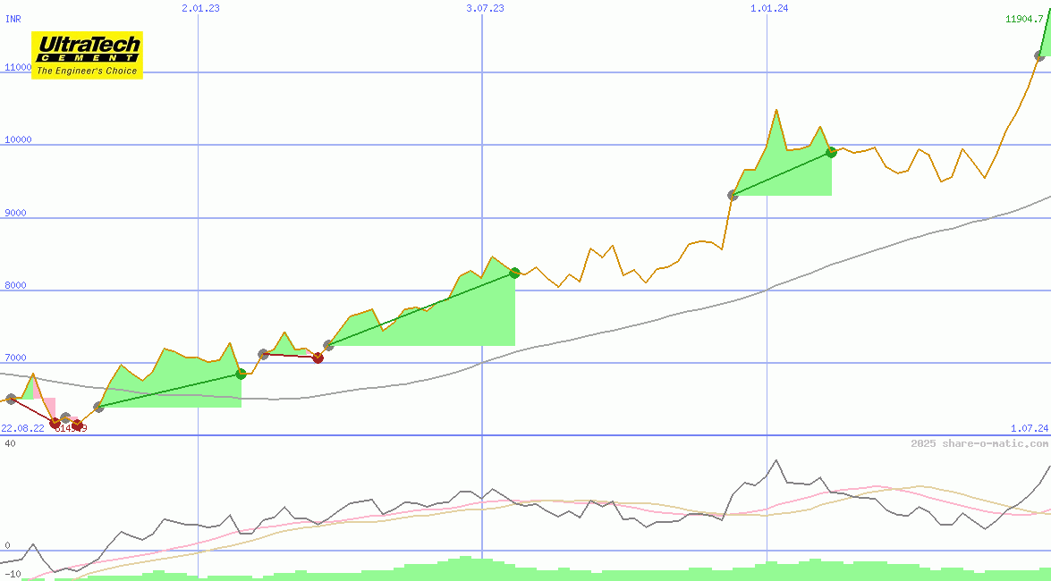This screenshot has width=1051, height=581.
Task: Click the -10 indicator scale label
Action: pyautogui.click(x=13, y=575)
